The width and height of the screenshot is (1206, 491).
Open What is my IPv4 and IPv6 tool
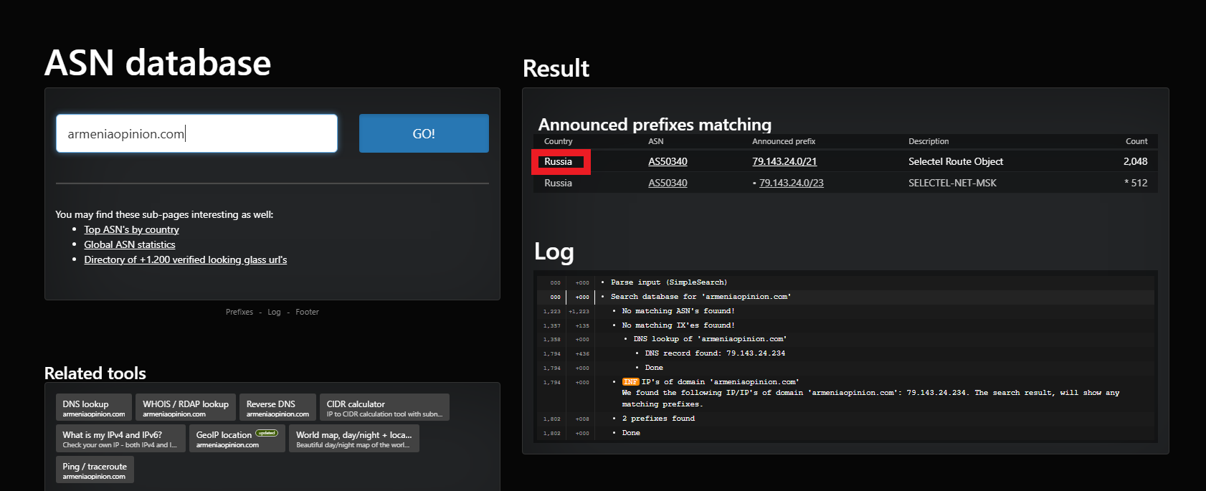coord(120,439)
